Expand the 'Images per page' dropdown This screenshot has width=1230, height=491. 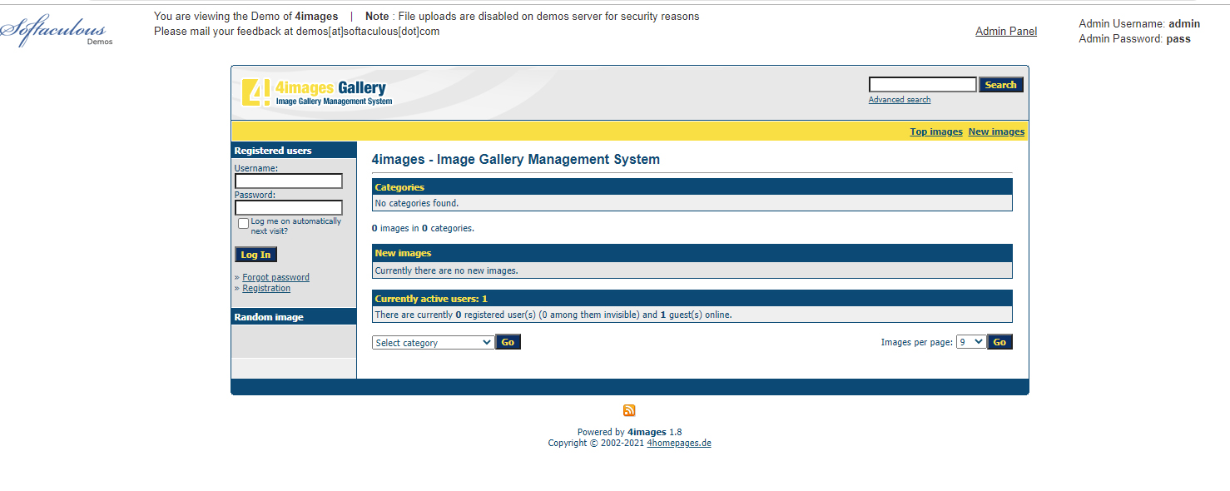pyautogui.click(x=971, y=342)
